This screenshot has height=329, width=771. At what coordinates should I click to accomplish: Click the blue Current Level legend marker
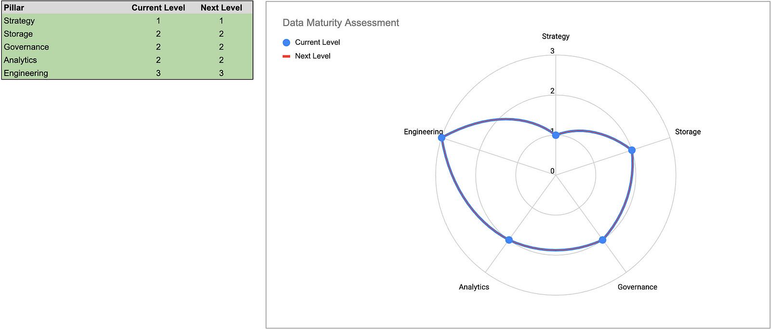tap(286, 42)
